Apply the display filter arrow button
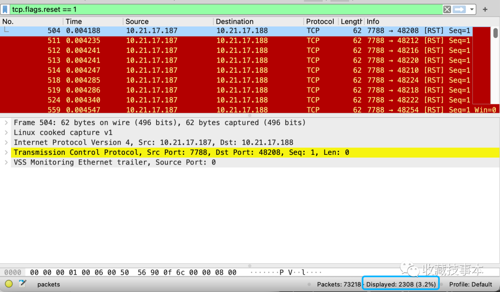The height and width of the screenshot is (292, 500). (459, 10)
